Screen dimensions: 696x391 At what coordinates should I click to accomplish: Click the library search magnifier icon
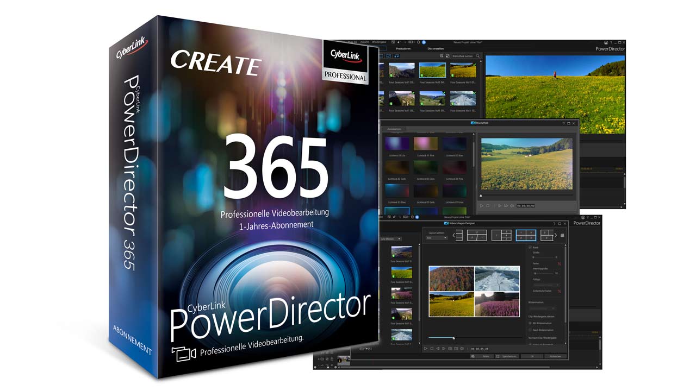coord(478,56)
